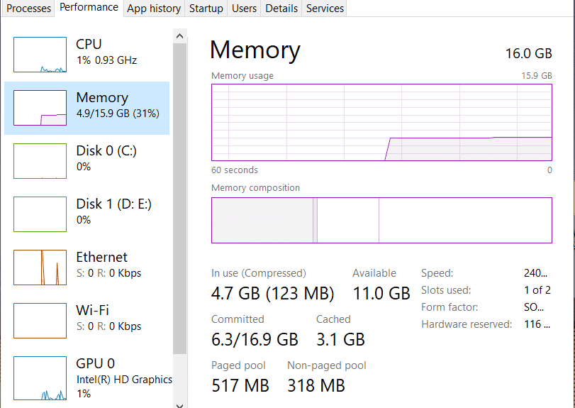Viewport: 575px width, 408px height.
Task: Open the App history tab
Action: pyautogui.click(x=153, y=9)
